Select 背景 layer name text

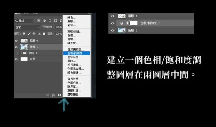[x=33, y=59]
